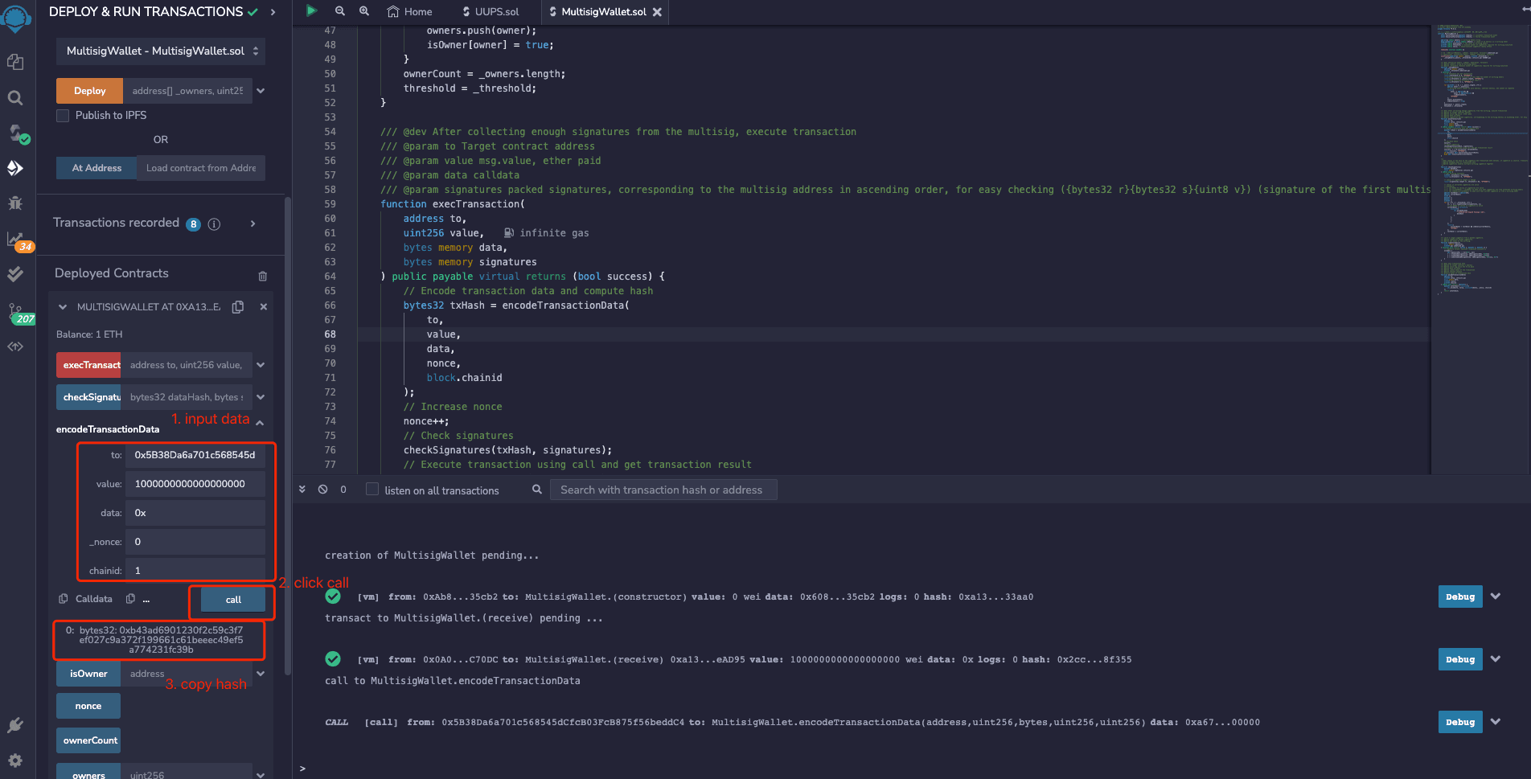Image resolution: width=1531 pixels, height=779 pixels.
Task: Copy parameters icon beside the ellipsis
Action: click(130, 599)
